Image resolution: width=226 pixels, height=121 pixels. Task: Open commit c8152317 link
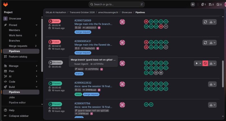coord(91,28)
